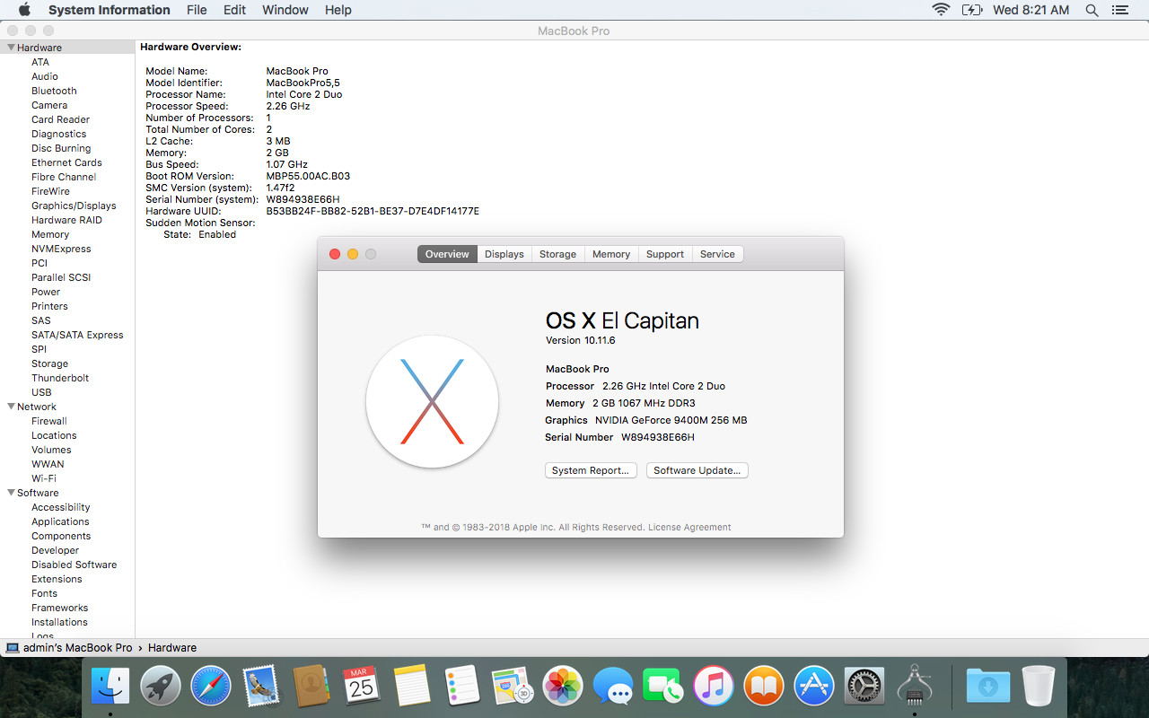Viewport: 1149px width, 718px height.
Task: Select Disabled Software in the sidebar
Action: [74, 565]
